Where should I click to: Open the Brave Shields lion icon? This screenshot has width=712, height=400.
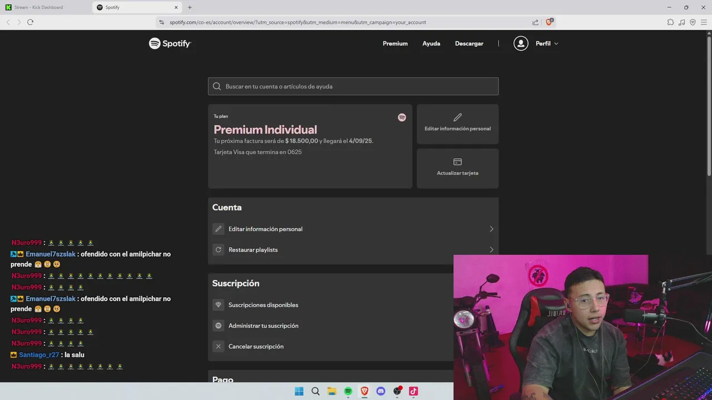click(550, 22)
